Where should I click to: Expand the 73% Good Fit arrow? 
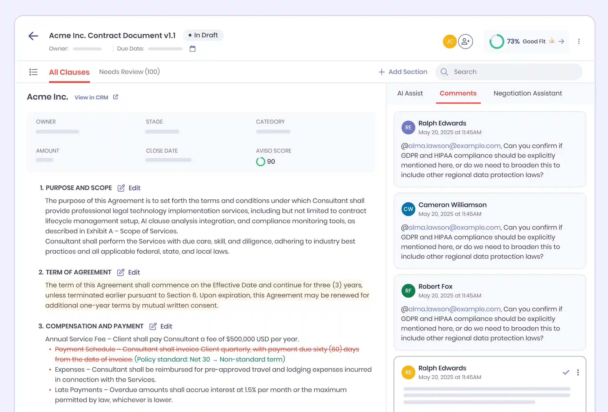pyautogui.click(x=561, y=42)
